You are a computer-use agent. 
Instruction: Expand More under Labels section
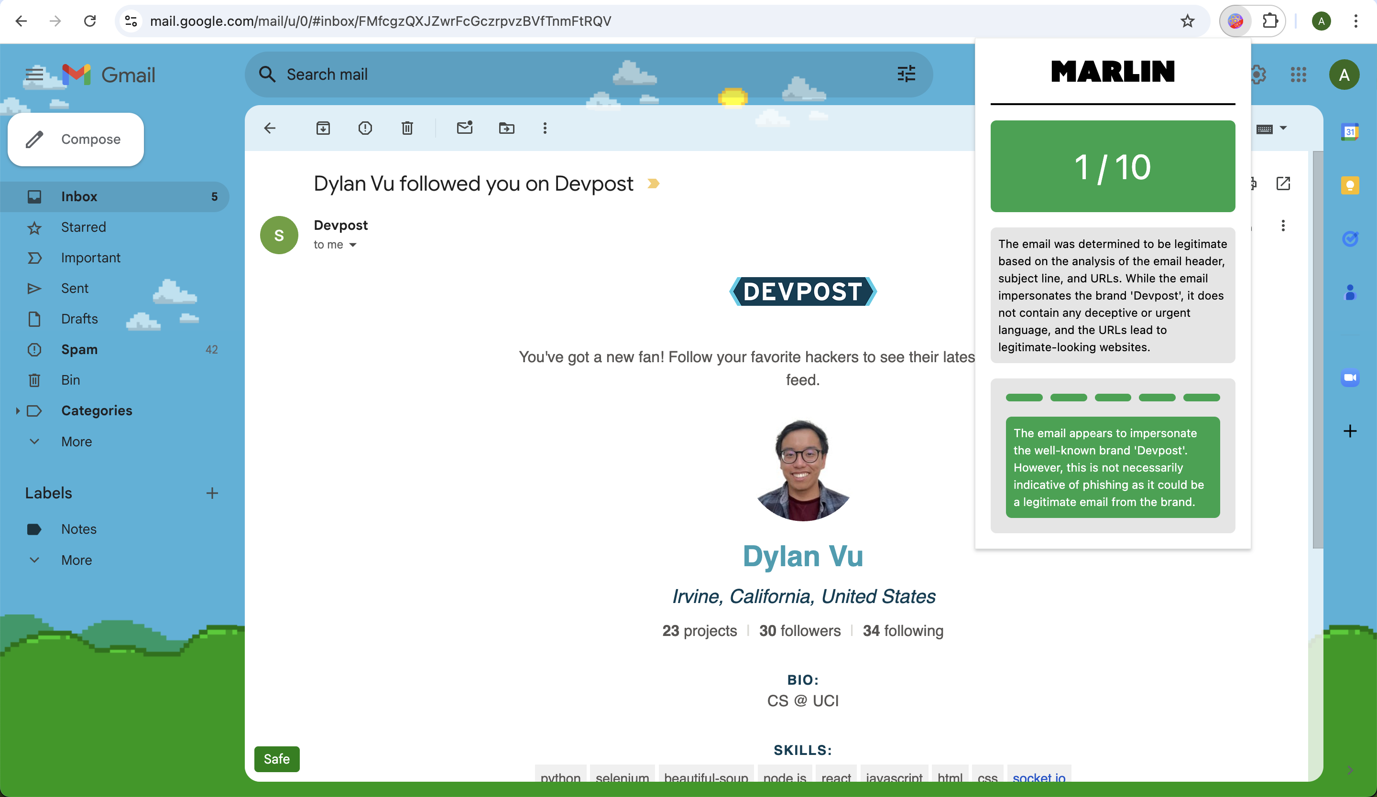pos(76,560)
